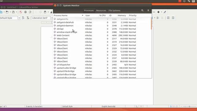
Task: Click the Open folder icon in Writer
Action: (x=7, y=12)
